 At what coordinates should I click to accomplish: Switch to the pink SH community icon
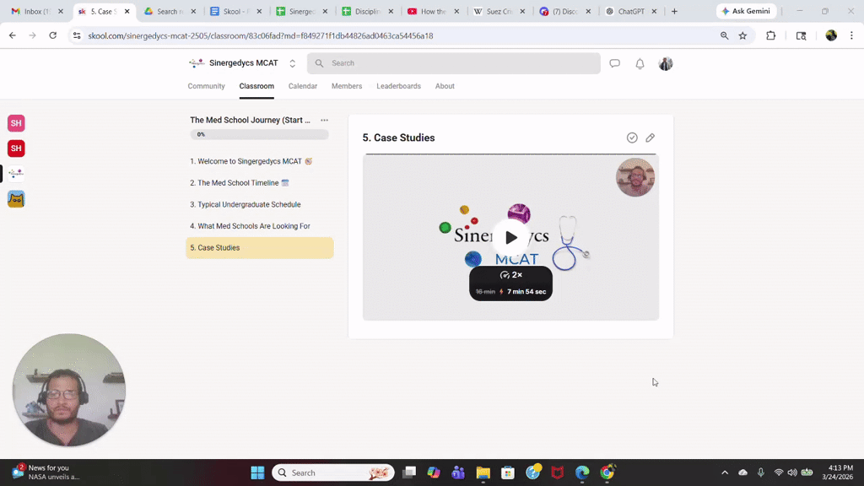click(x=16, y=123)
